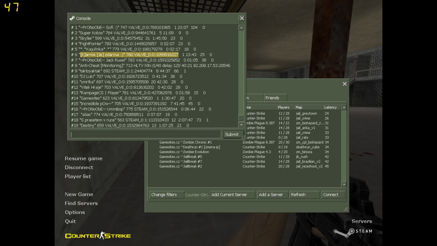Click console scrollbar down arrow
The image size is (437, 246).
click(x=241, y=125)
